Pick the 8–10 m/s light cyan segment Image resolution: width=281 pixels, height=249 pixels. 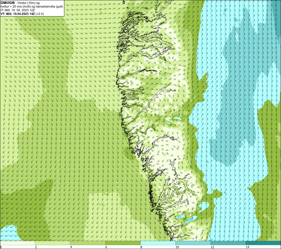[x=158, y=243]
